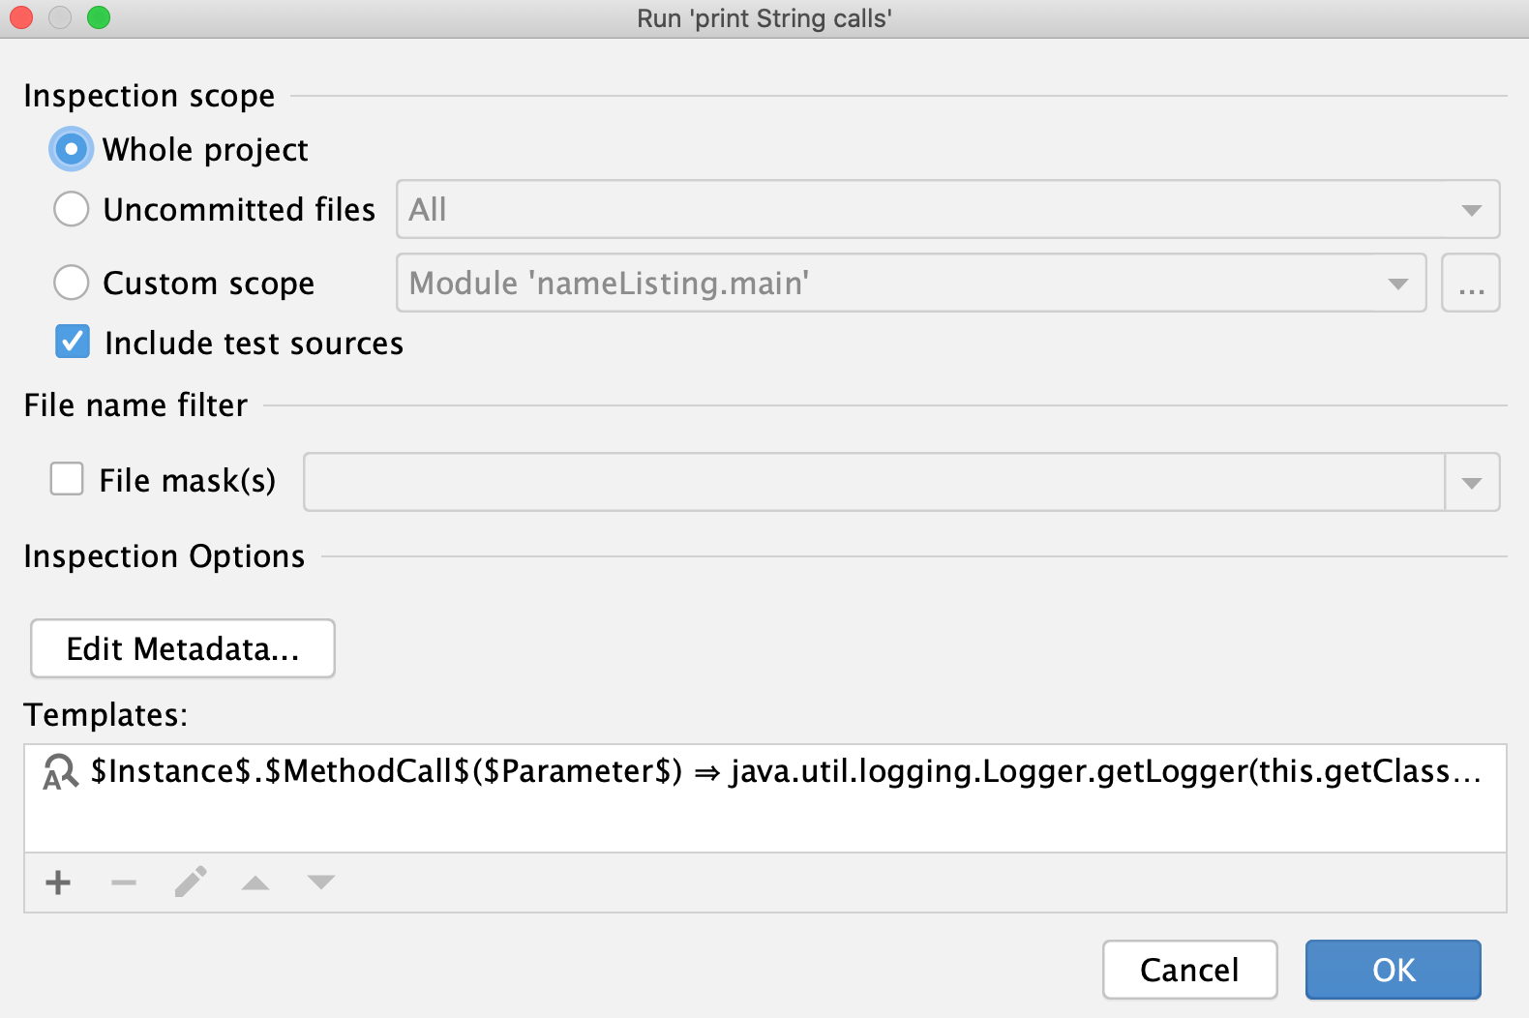This screenshot has width=1529, height=1018.
Task: Click the Edit Metadata... button
Action: (183, 648)
